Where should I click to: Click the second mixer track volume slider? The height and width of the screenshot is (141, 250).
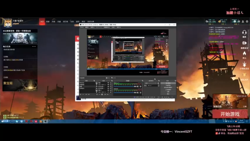click(x=125, y=92)
